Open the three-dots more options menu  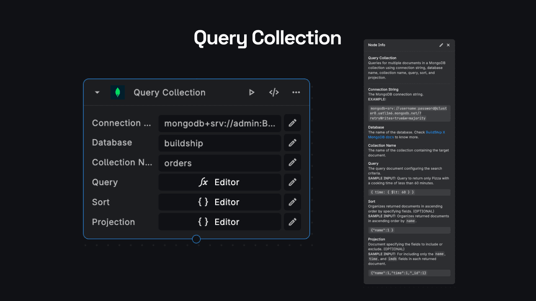click(296, 92)
